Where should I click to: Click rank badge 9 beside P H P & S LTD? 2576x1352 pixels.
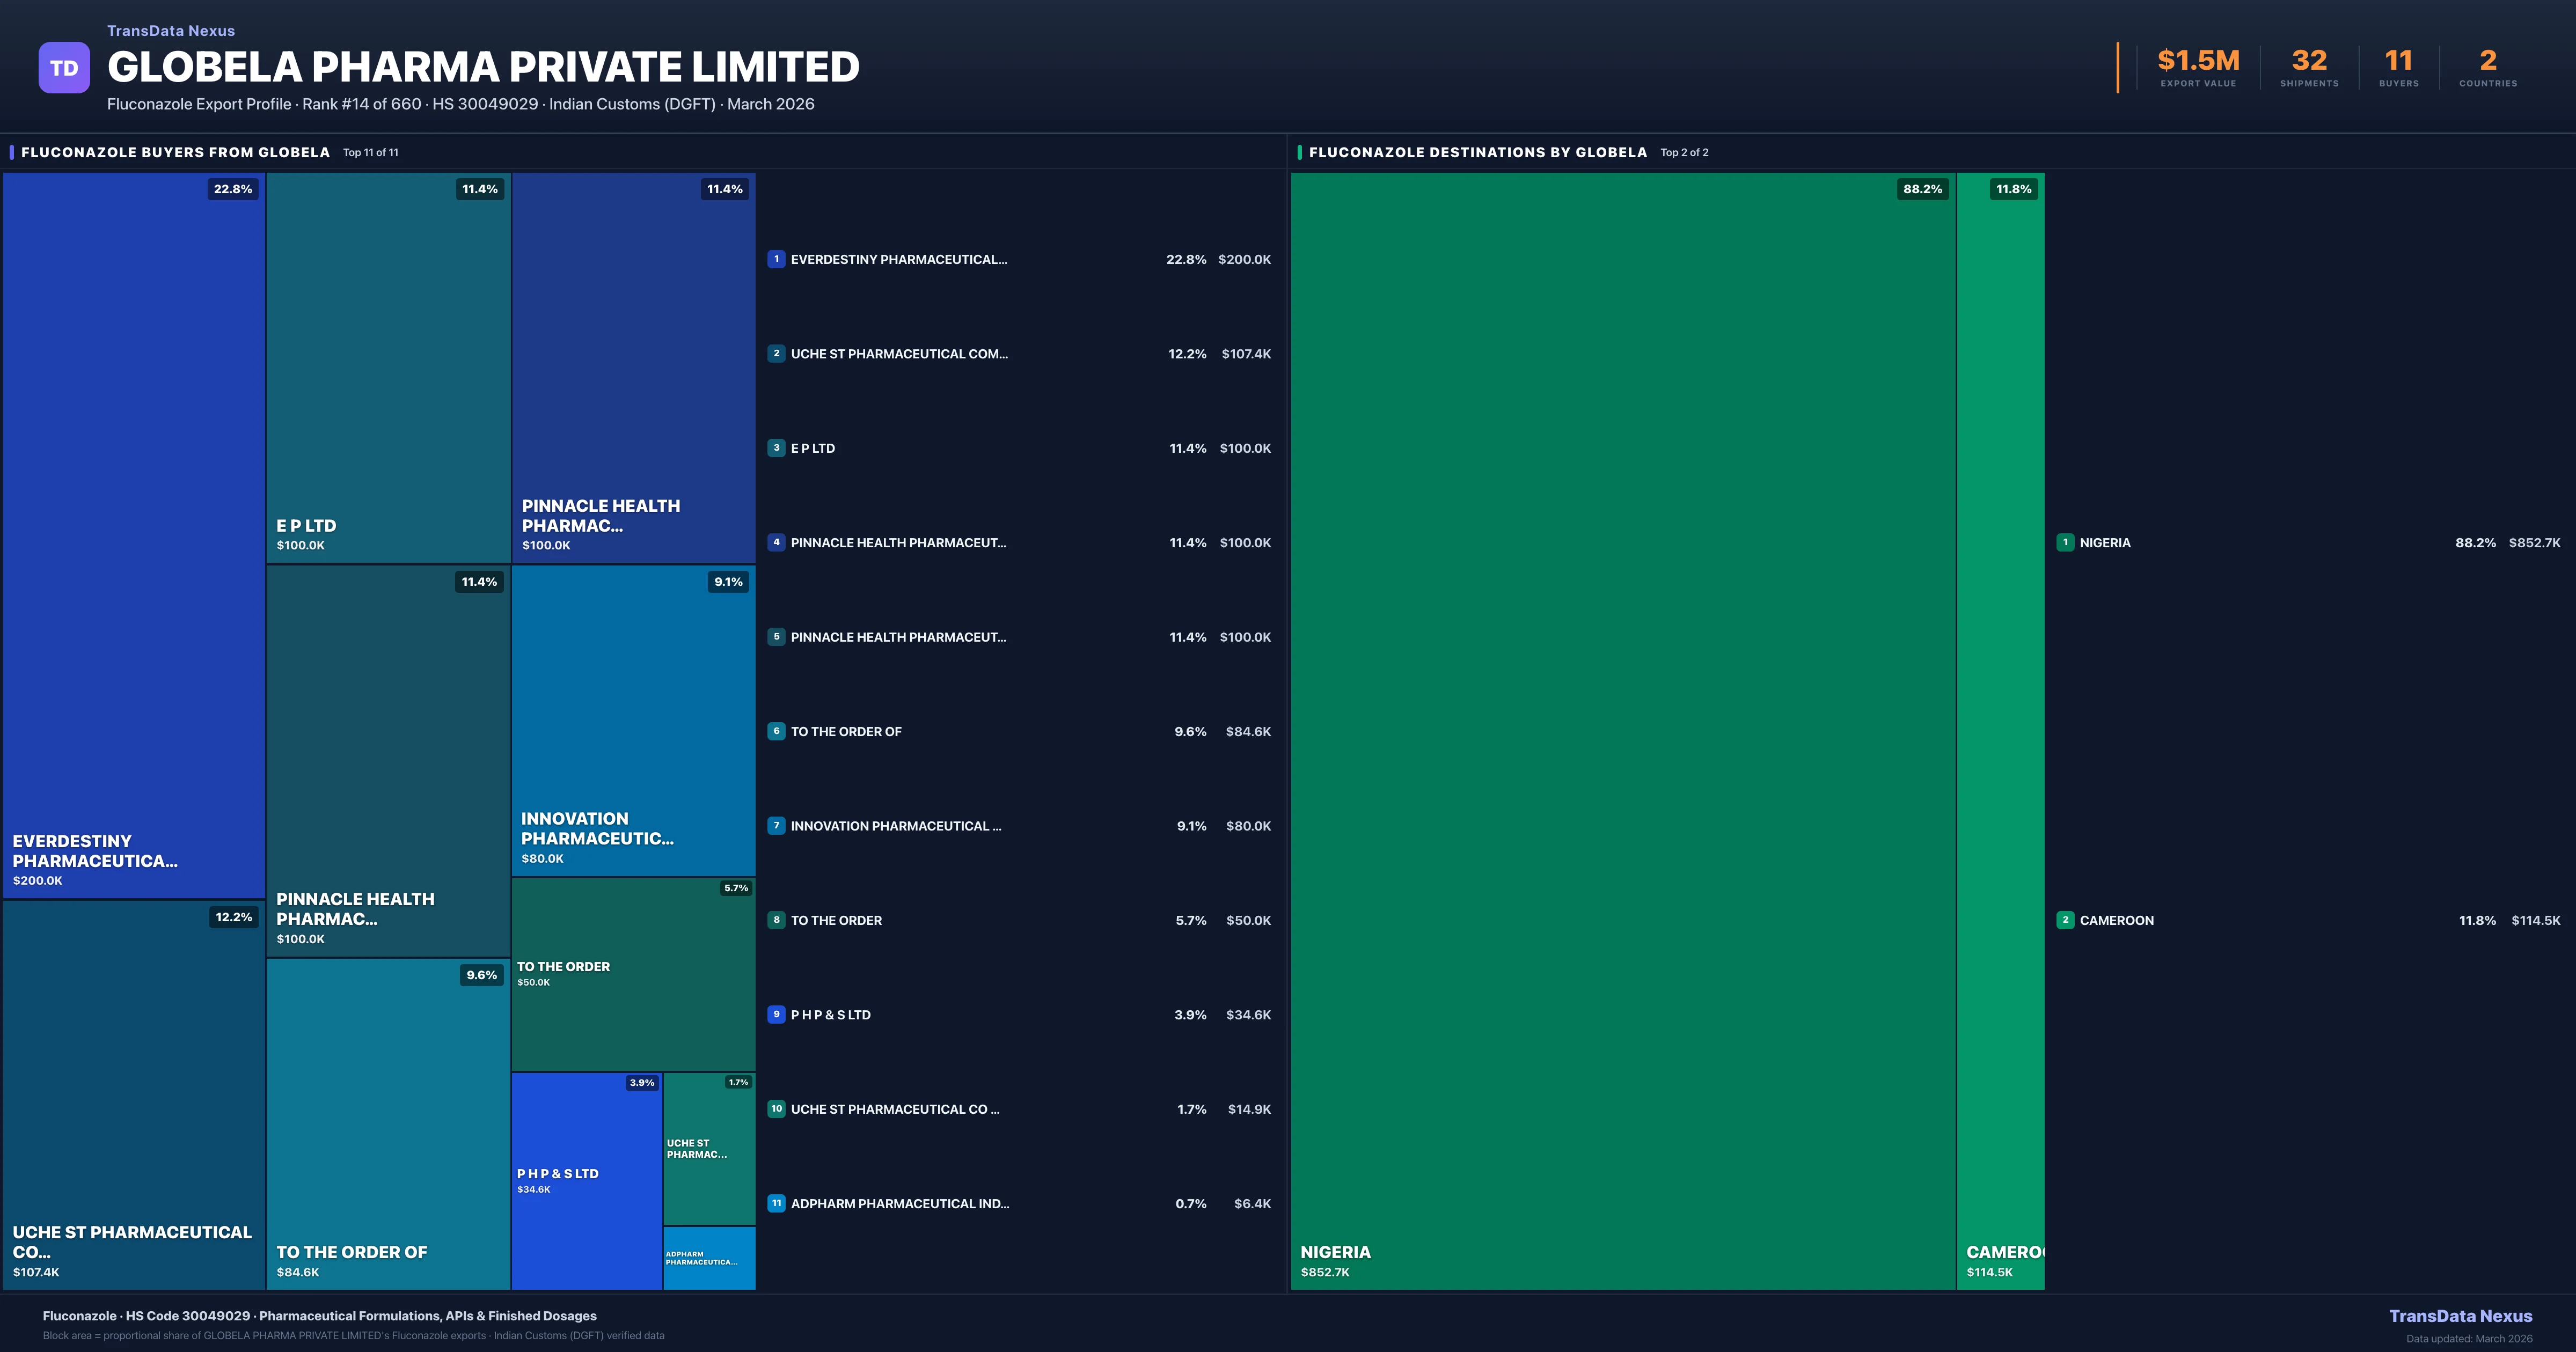click(776, 1014)
